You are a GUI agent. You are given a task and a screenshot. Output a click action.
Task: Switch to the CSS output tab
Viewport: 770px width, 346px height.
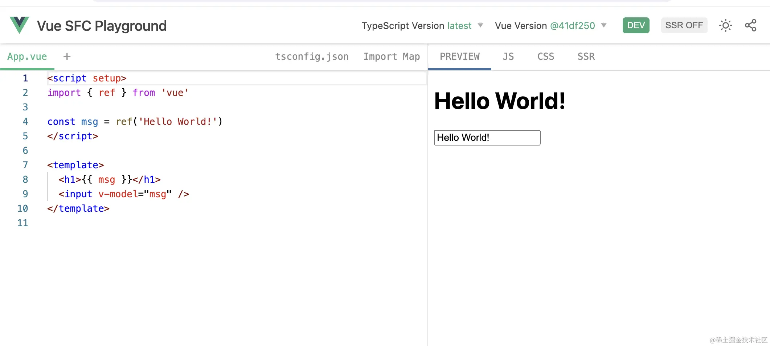tap(545, 57)
